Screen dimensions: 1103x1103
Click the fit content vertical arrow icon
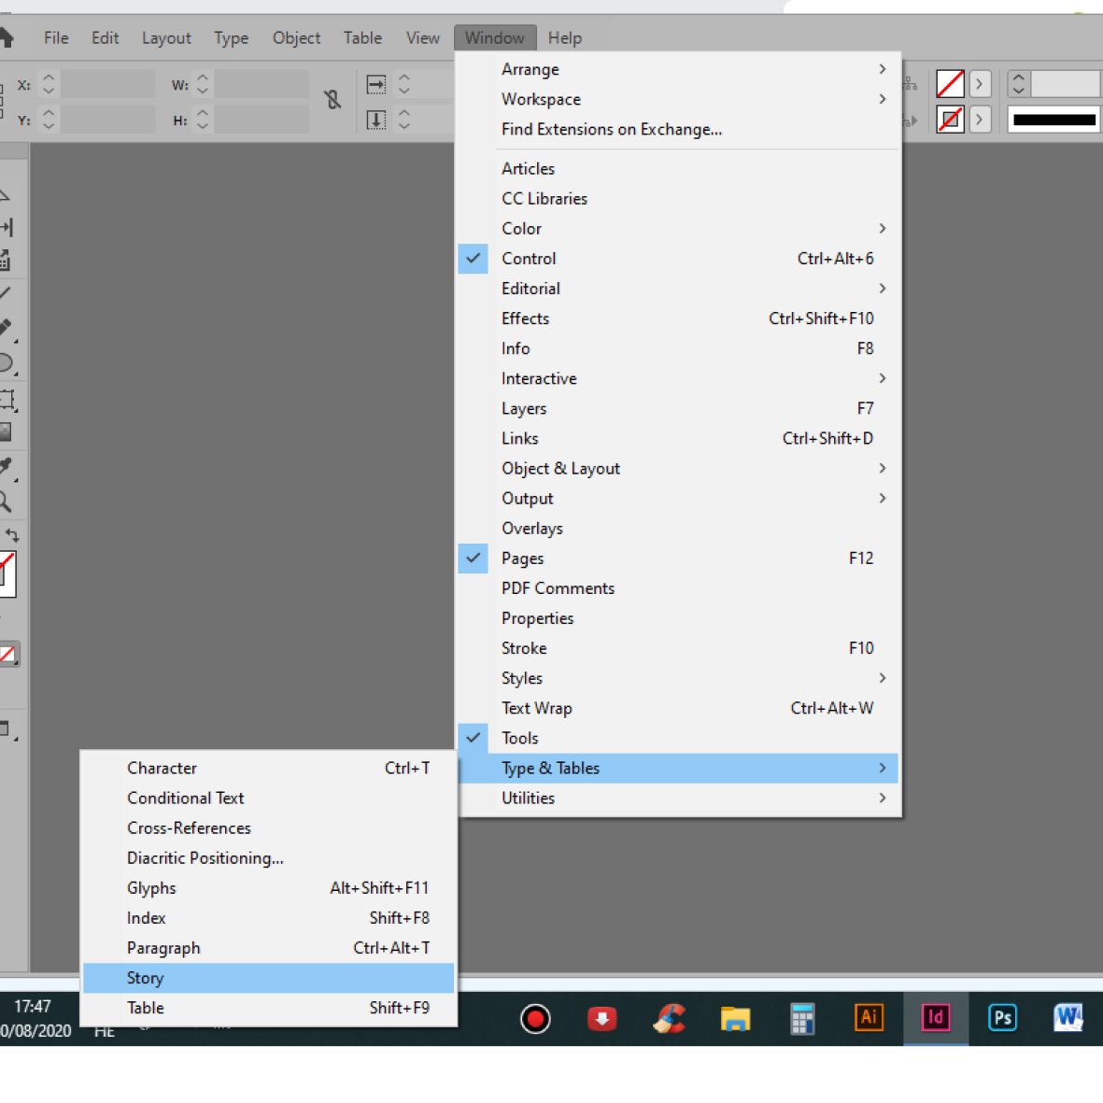click(376, 120)
